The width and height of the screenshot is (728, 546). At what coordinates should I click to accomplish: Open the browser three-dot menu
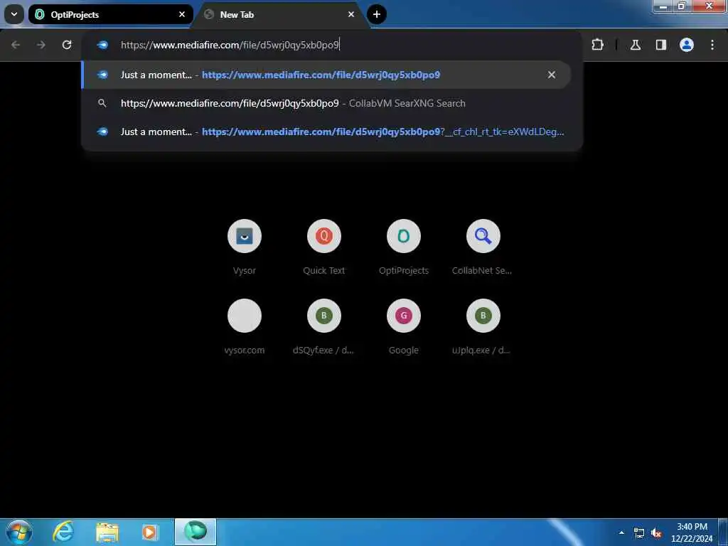coord(712,45)
